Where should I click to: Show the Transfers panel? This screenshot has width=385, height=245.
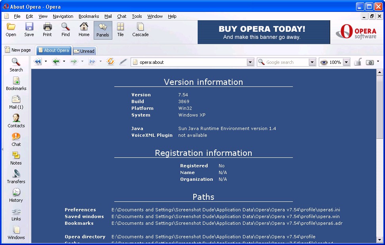point(16,176)
